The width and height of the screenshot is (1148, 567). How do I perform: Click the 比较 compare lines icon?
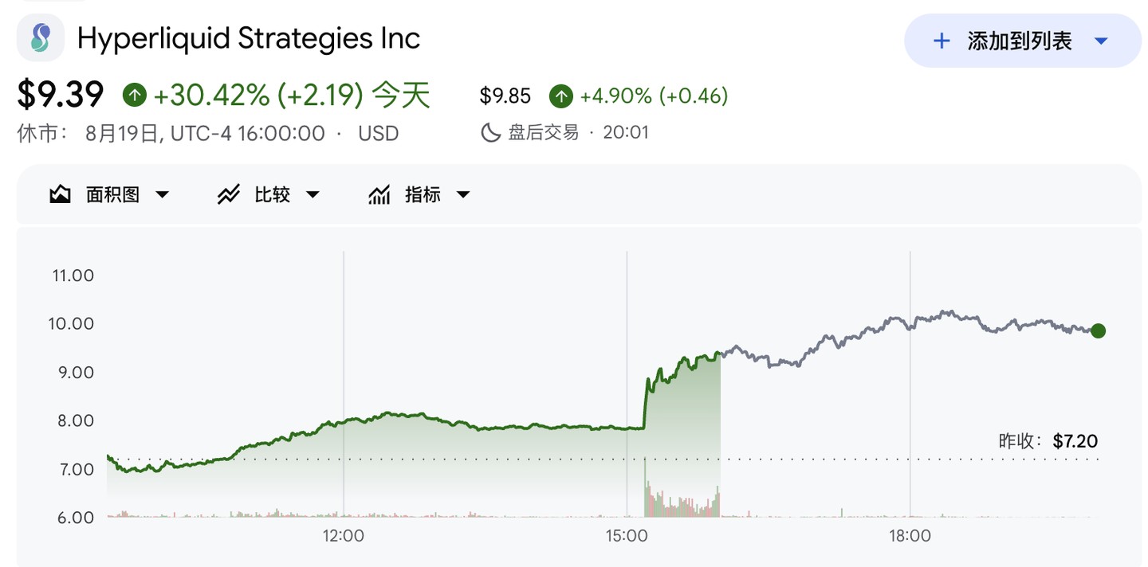(229, 194)
